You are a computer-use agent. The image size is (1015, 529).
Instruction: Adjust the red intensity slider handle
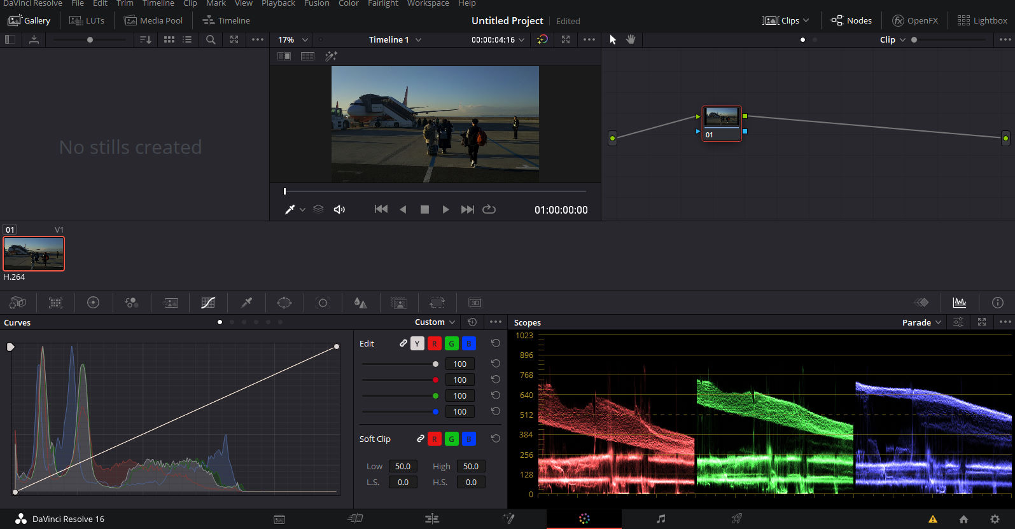(x=435, y=380)
